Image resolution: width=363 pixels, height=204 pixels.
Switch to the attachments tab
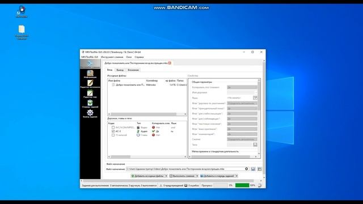pyautogui.click(x=133, y=70)
